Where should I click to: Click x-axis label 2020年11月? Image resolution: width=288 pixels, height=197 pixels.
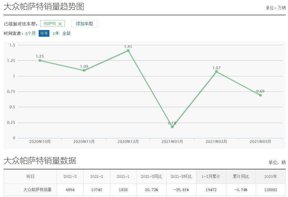tap(84, 142)
